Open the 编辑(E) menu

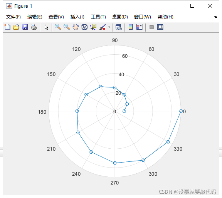click(x=35, y=17)
